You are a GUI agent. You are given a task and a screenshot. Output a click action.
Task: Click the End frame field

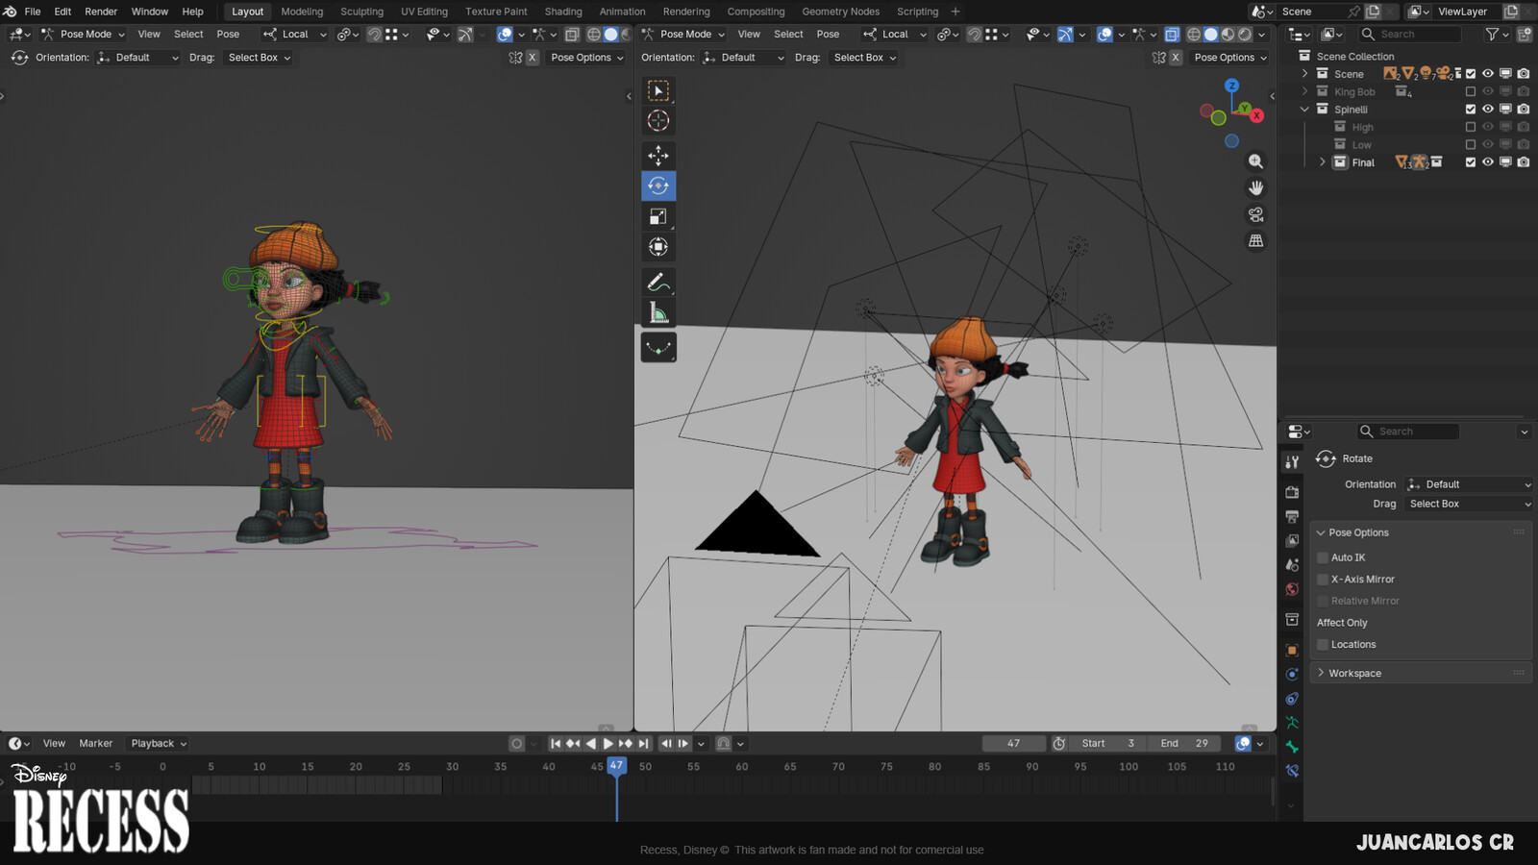(x=1184, y=743)
